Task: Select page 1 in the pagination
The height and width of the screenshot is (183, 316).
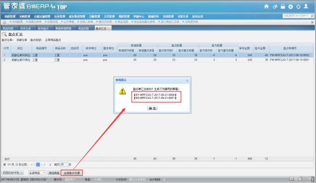Action: coord(38,164)
